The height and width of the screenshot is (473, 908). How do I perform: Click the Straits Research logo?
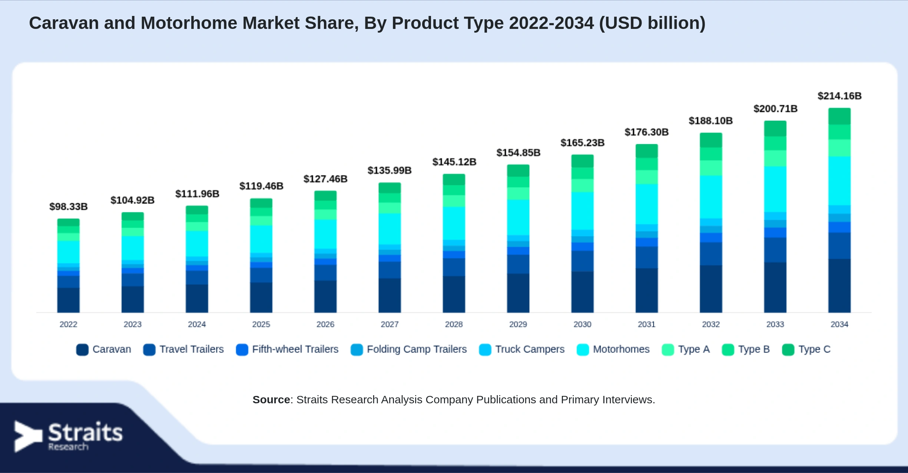click(x=69, y=436)
